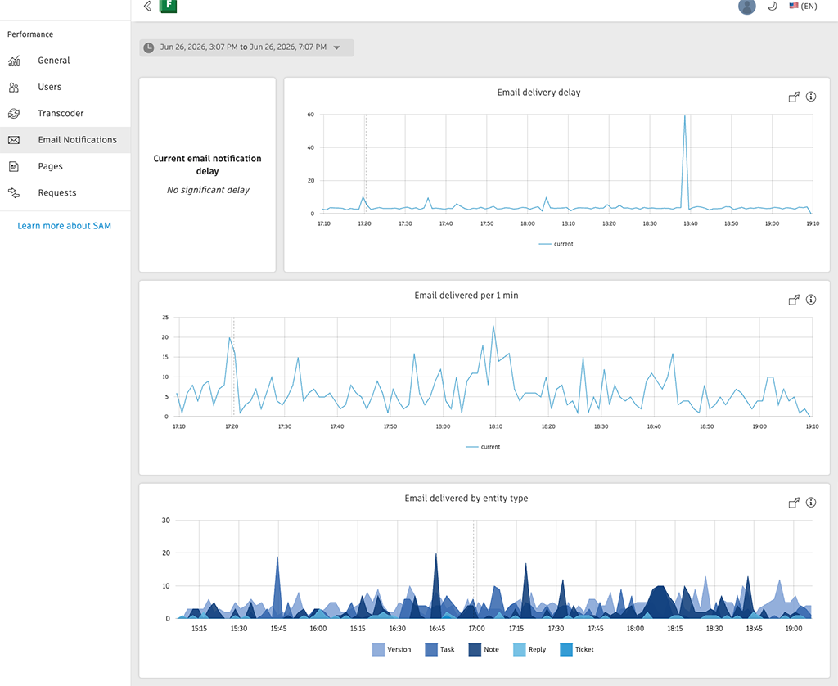Show info for entity type chart
Screen dimensions: 838x686
pos(811,502)
